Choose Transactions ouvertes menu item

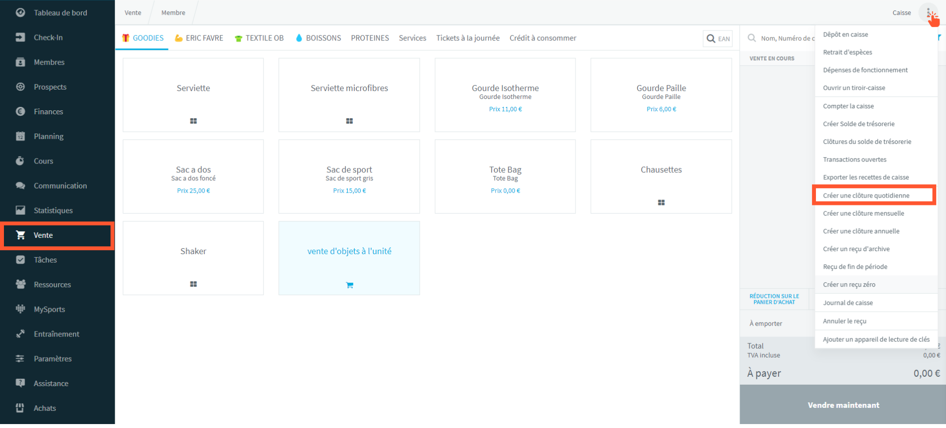click(x=876, y=159)
